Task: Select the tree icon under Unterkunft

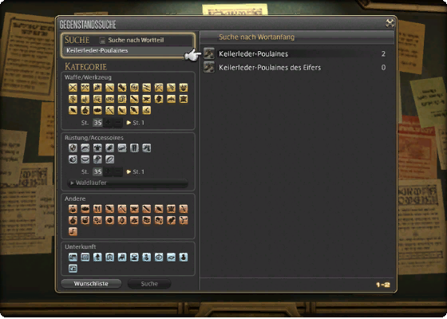Action: 97,258
